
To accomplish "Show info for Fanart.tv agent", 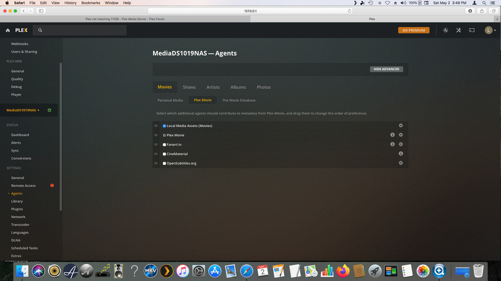I will [393, 144].
